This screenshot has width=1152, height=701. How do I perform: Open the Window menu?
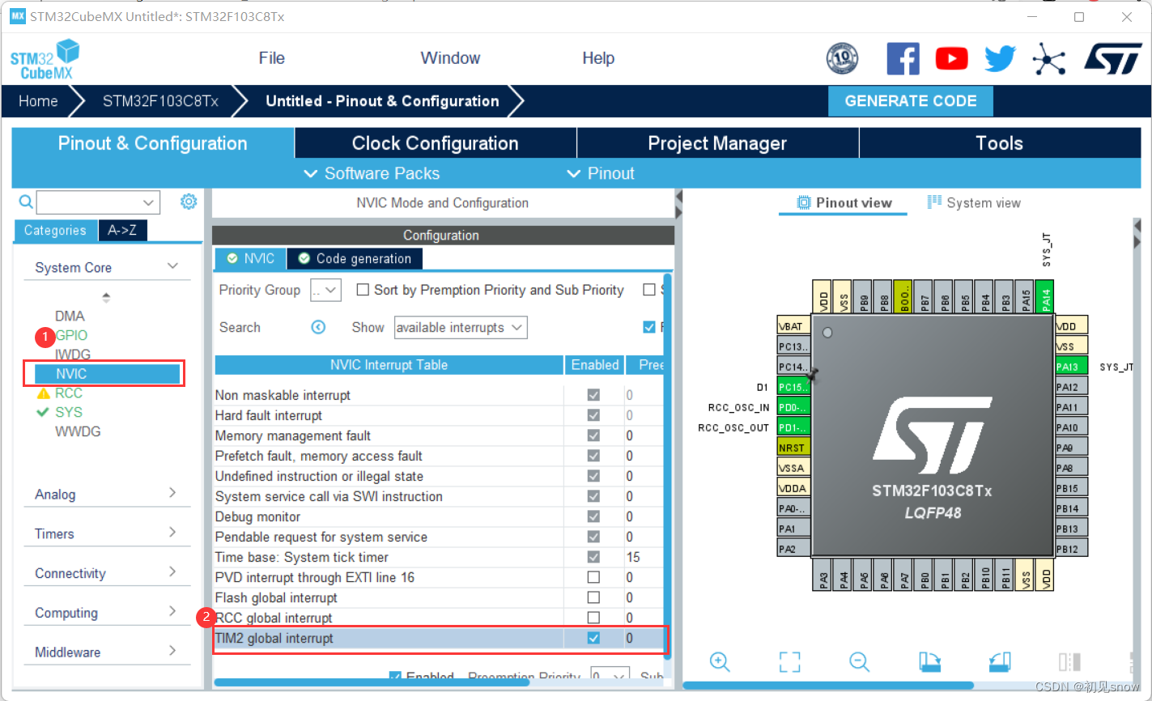point(450,58)
